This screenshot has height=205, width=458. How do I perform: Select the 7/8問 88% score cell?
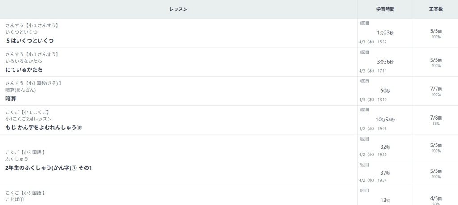(436, 120)
